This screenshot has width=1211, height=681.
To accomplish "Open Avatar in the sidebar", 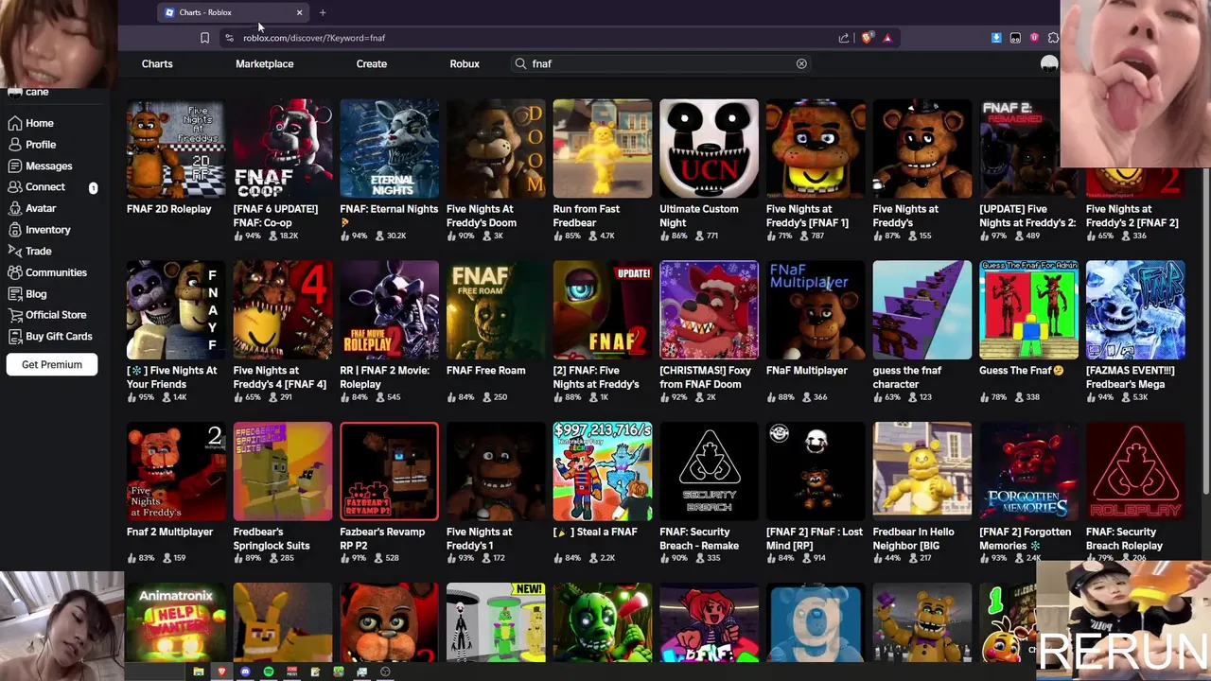I will tap(32, 208).
